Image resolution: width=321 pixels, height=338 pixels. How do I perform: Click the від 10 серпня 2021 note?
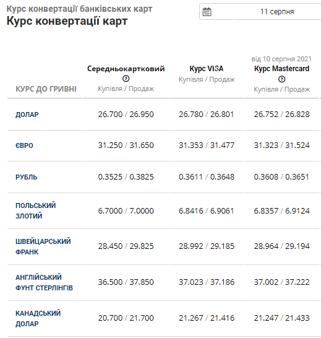281,59
